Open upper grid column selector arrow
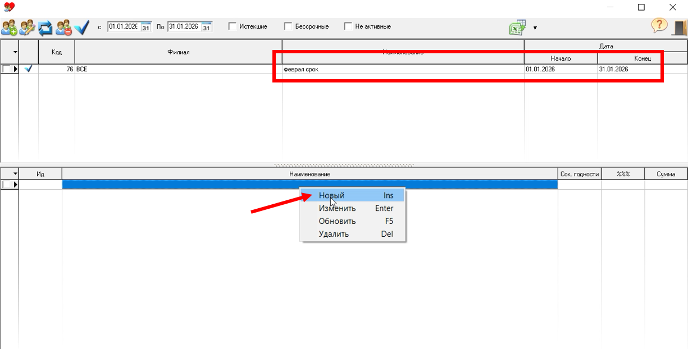 coord(15,52)
